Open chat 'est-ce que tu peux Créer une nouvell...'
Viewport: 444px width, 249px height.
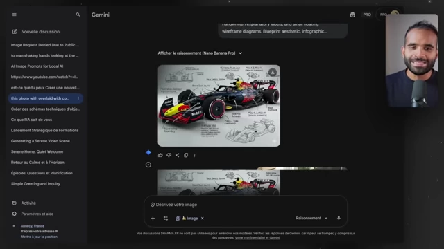(x=45, y=88)
